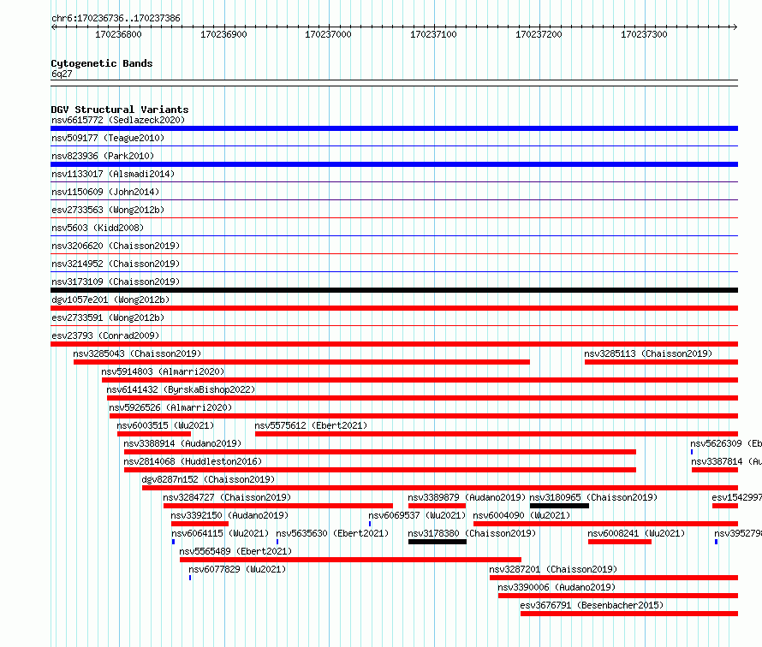Open dgv1057e201 (Wong2012b) label
Image resolution: width=762 pixels, height=647 pixels.
coord(110,300)
